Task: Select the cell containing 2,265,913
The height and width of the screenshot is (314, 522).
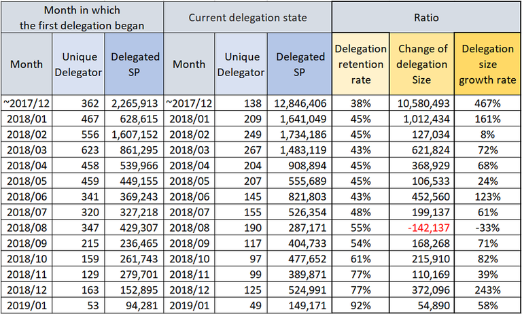Action: pos(137,103)
